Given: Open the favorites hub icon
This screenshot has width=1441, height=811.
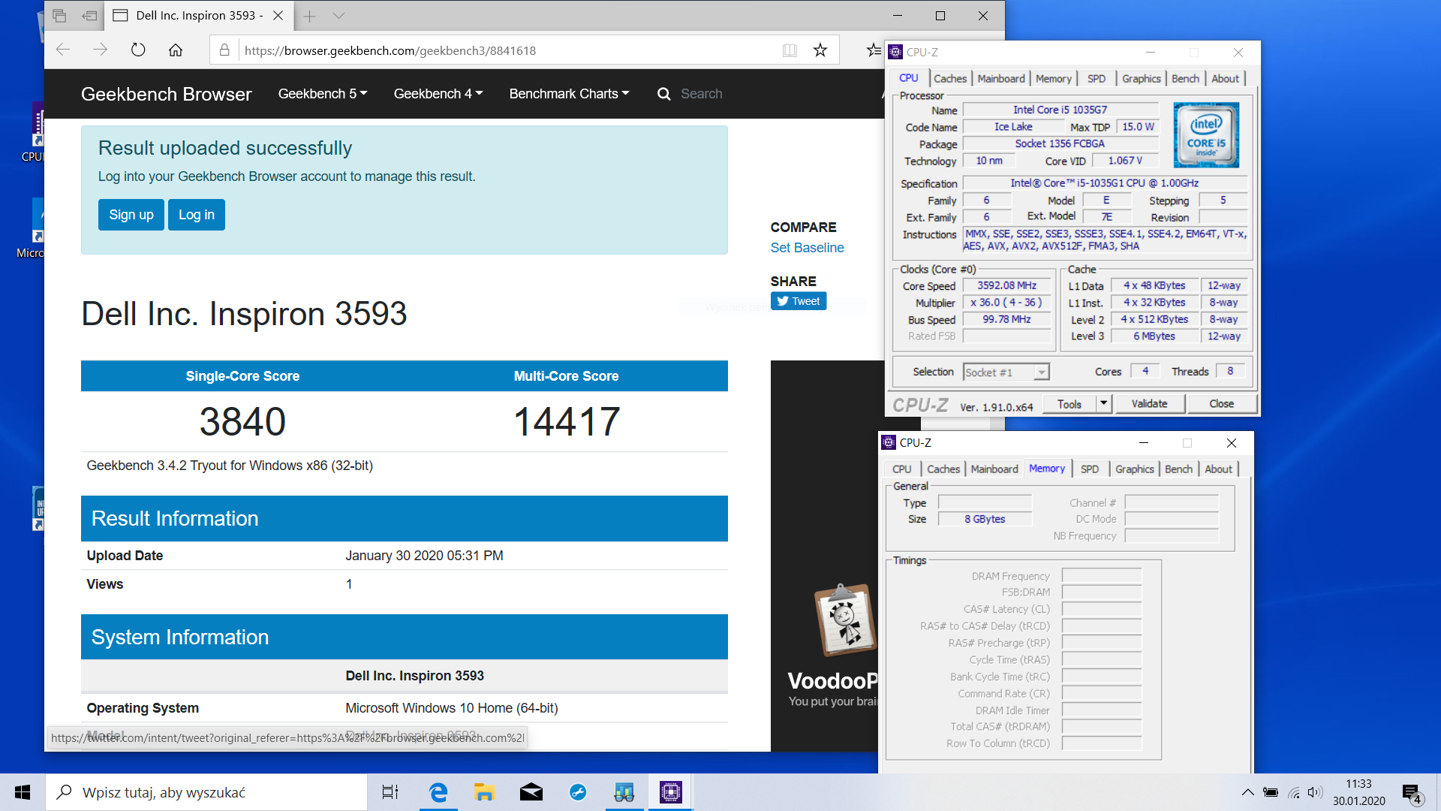Looking at the screenshot, I should pyautogui.click(x=874, y=50).
